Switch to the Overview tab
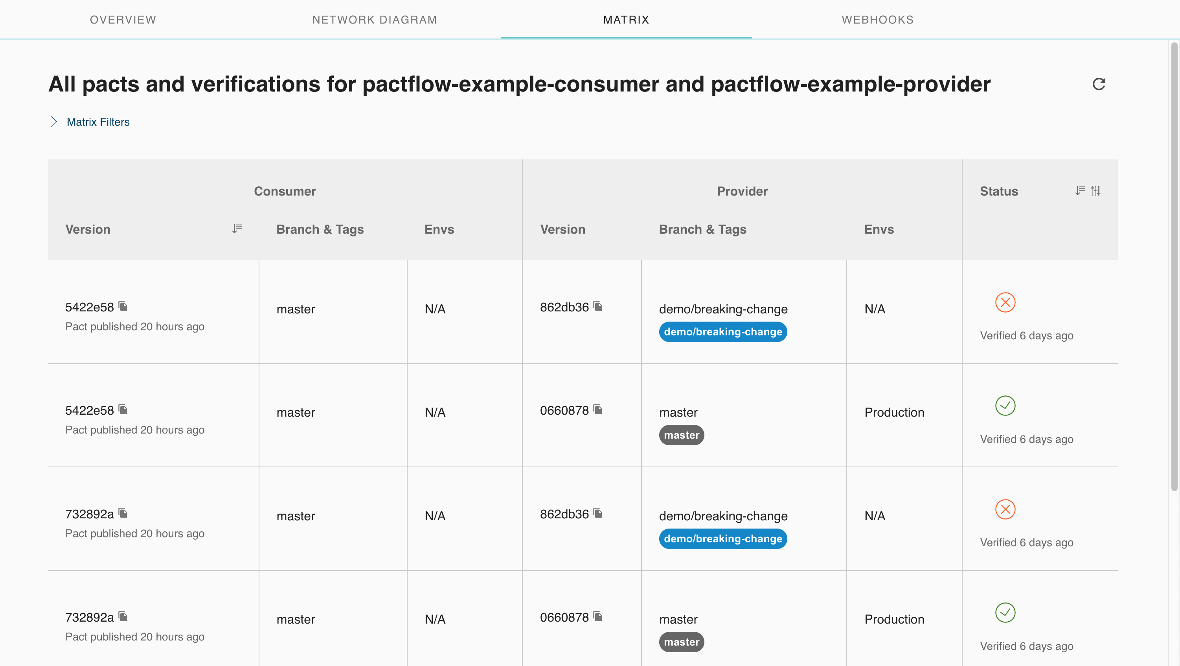Image resolution: width=1180 pixels, height=666 pixels. pyautogui.click(x=123, y=20)
